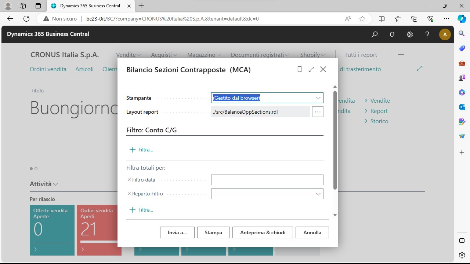Open the user account avatar A
Image resolution: width=470 pixels, height=264 pixels.
(445, 34)
